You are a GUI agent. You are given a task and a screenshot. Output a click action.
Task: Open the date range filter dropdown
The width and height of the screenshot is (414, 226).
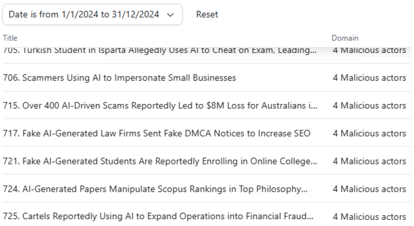(92, 14)
